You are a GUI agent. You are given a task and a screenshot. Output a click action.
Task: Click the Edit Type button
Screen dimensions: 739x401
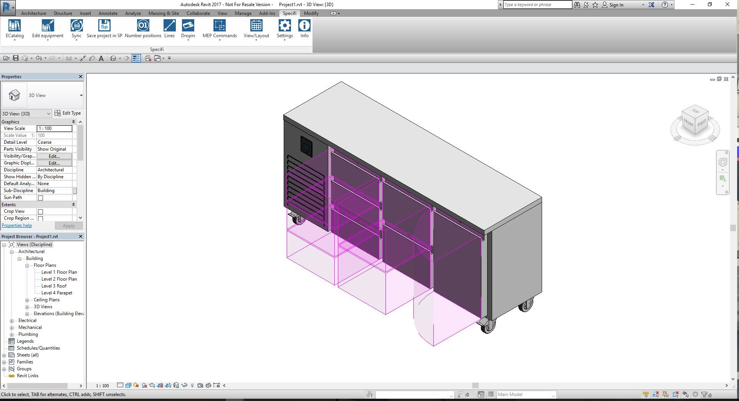click(x=68, y=113)
